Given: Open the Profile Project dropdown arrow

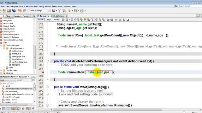Looking at the screenshot, I should tap(85, 11).
